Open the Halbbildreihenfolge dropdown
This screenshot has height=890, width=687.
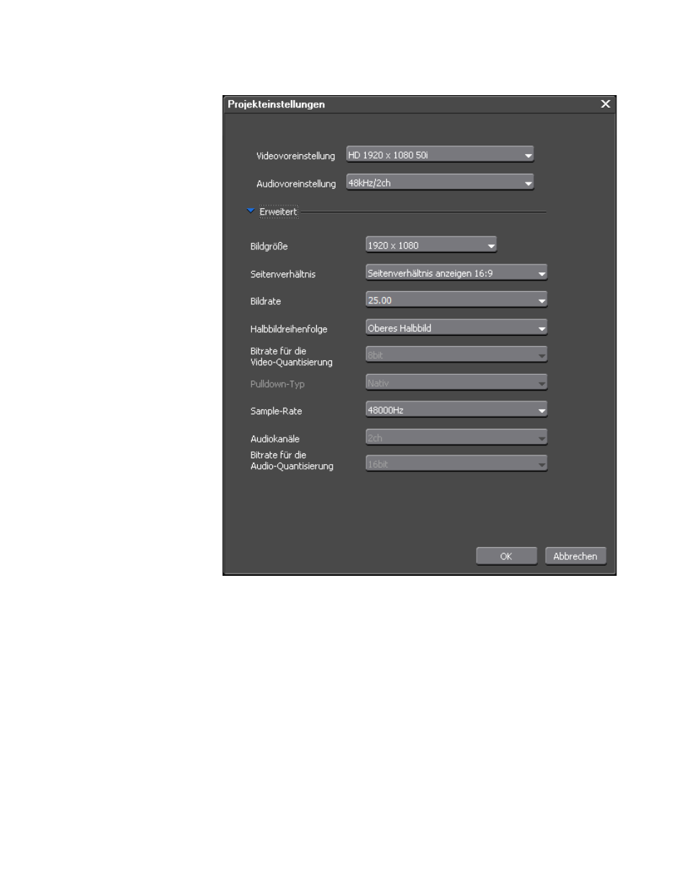click(457, 328)
